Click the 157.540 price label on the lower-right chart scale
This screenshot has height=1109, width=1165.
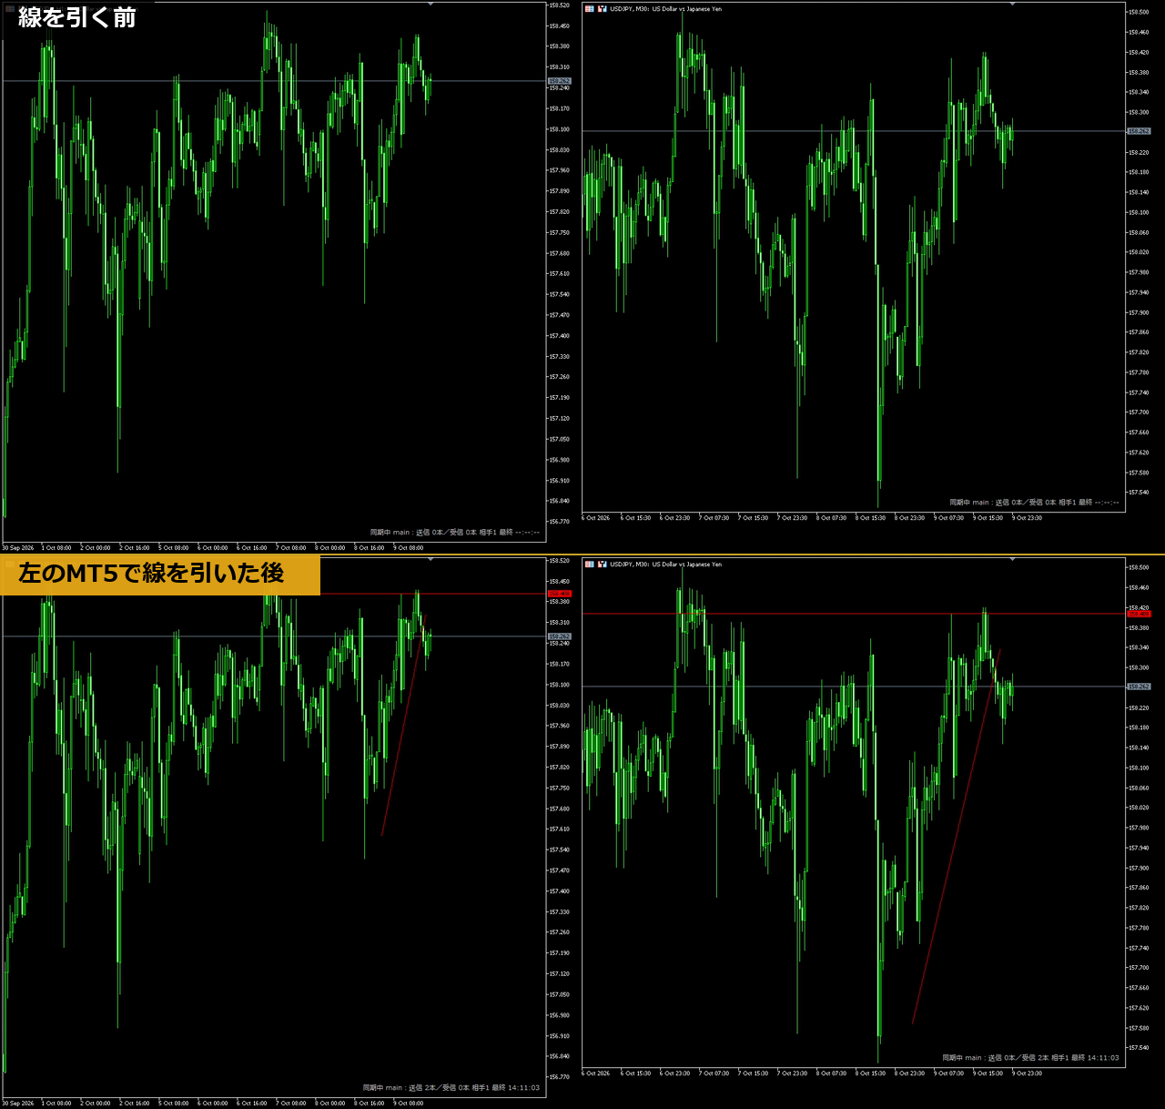click(x=1139, y=1048)
